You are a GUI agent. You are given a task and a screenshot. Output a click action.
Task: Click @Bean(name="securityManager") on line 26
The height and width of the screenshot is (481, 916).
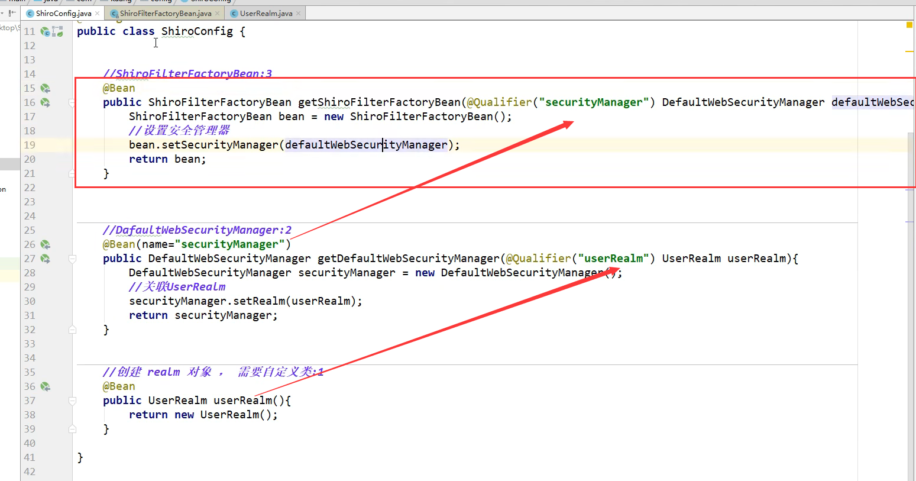(x=197, y=244)
